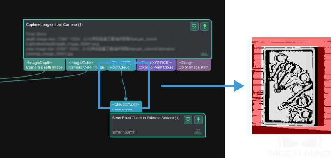Select the Colored Point Cloud output port

coord(156,65)
